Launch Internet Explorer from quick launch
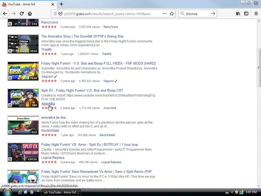Screen dimensions: 261x196 coord(20,192)
